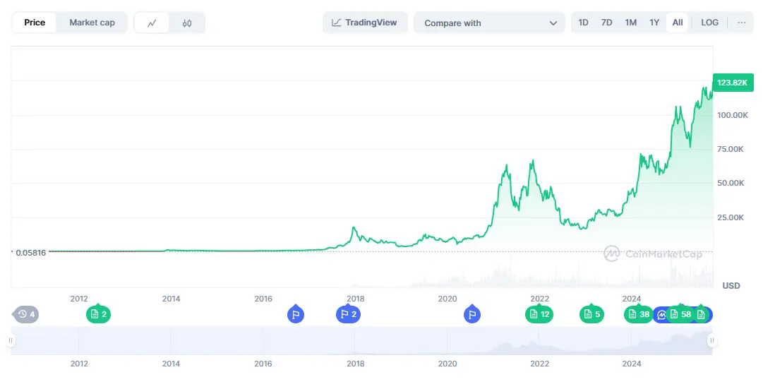
Task: Open the green news marker labeled 38
Action: [637, 314]
